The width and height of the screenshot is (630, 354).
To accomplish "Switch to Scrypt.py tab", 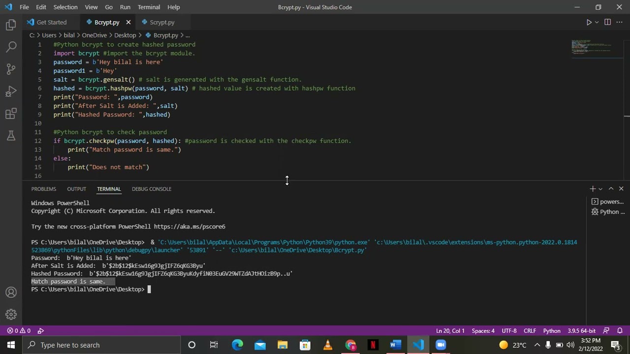I will coord(162,22).
